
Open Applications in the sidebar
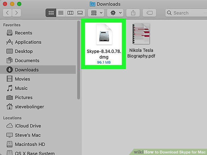pyautogui.click(x=38, y=42)
